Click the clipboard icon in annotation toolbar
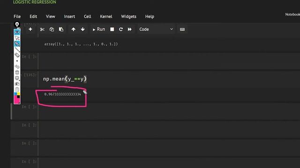Image resolution: width=300 pixels, height=168 pixels. [17, 89]
